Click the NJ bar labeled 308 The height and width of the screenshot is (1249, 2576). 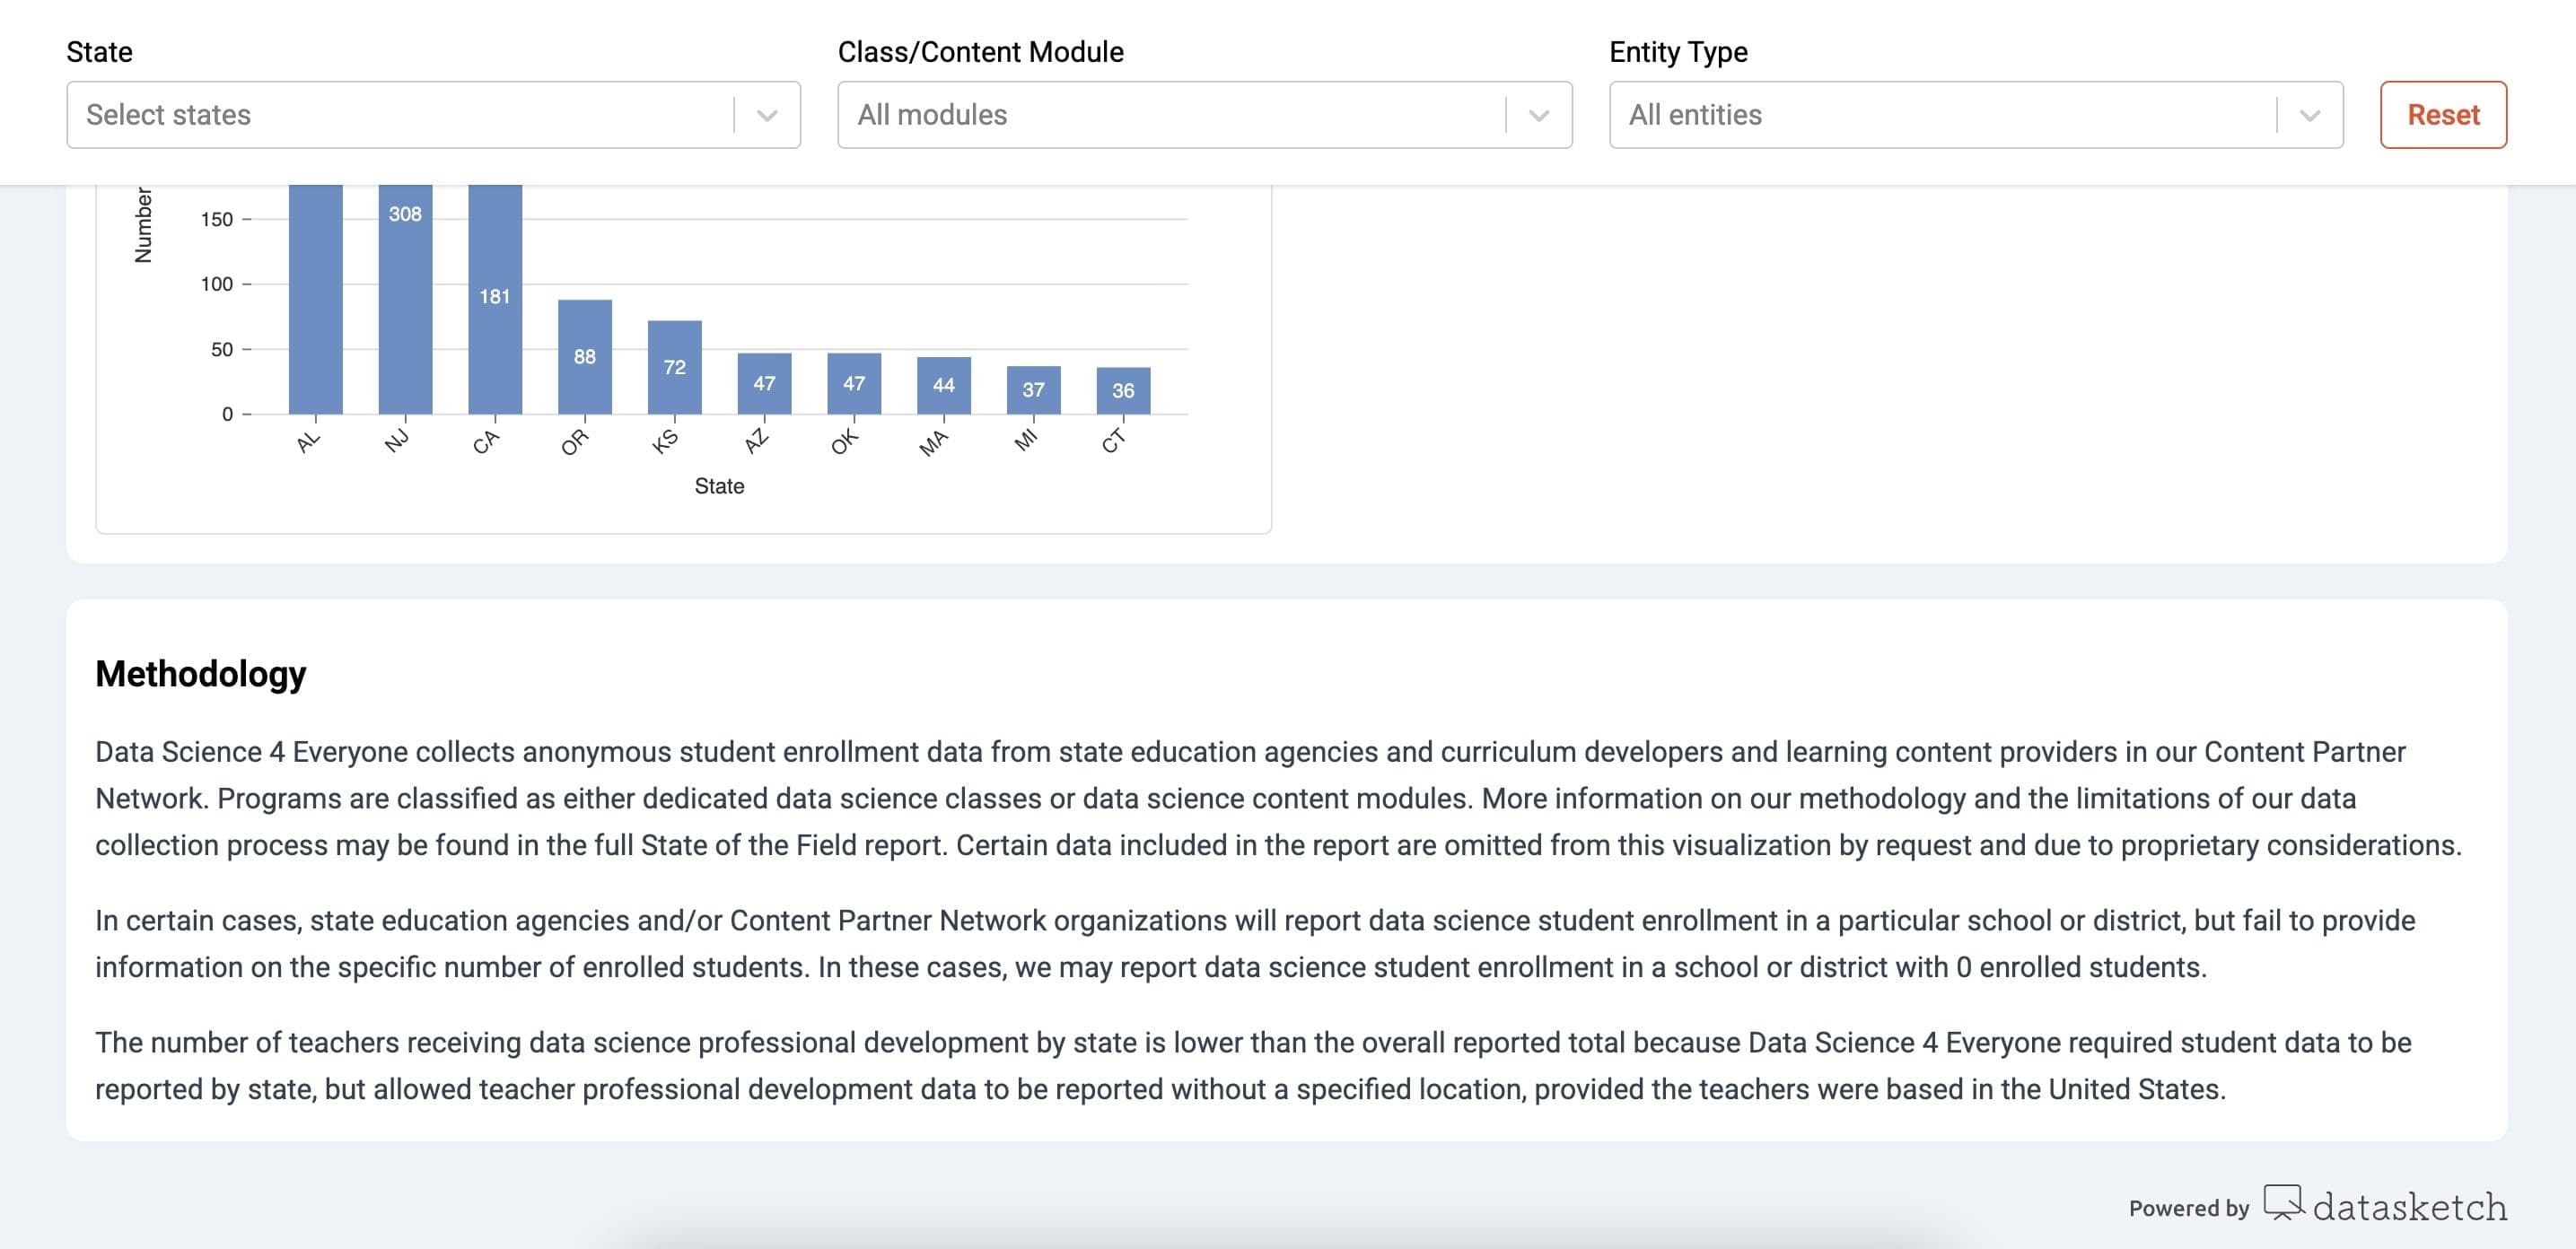point(405,300)
